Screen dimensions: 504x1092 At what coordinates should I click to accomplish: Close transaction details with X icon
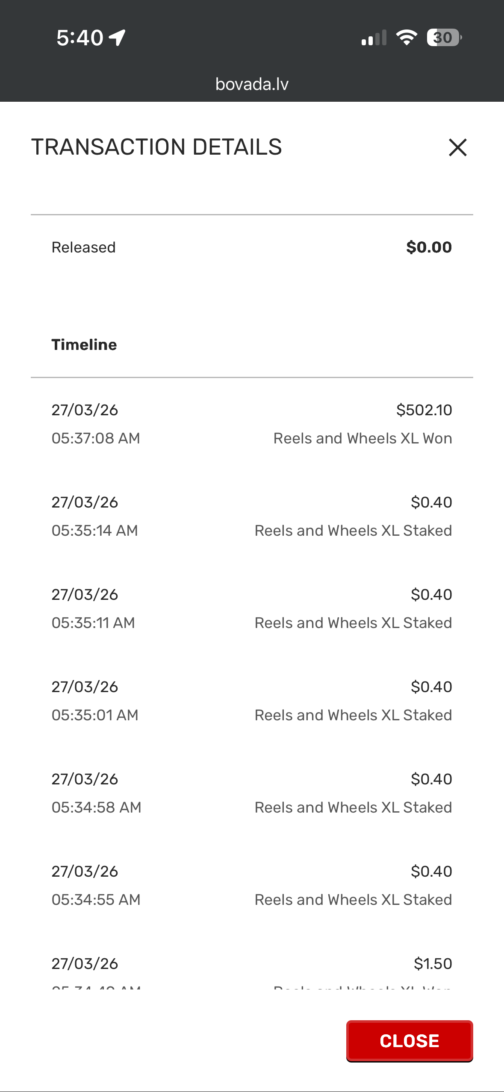point(457,147)
